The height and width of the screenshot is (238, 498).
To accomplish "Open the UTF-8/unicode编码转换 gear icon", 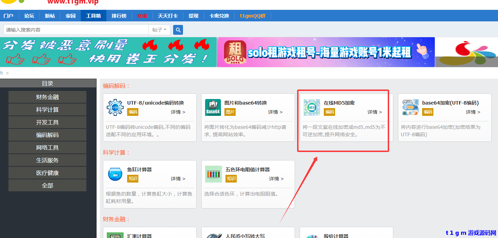I will tap(115, 107).
